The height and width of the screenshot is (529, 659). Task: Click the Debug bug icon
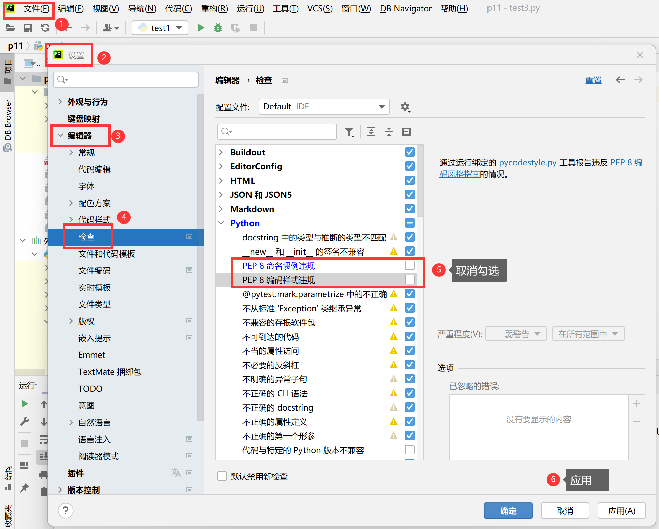tap(218, 28)
